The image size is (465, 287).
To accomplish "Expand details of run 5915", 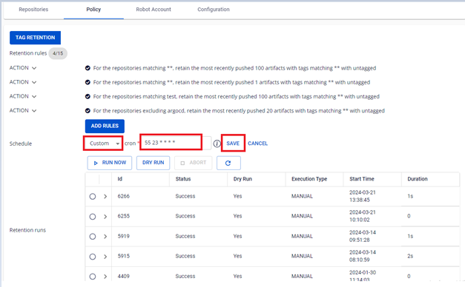I will [105, 257].
